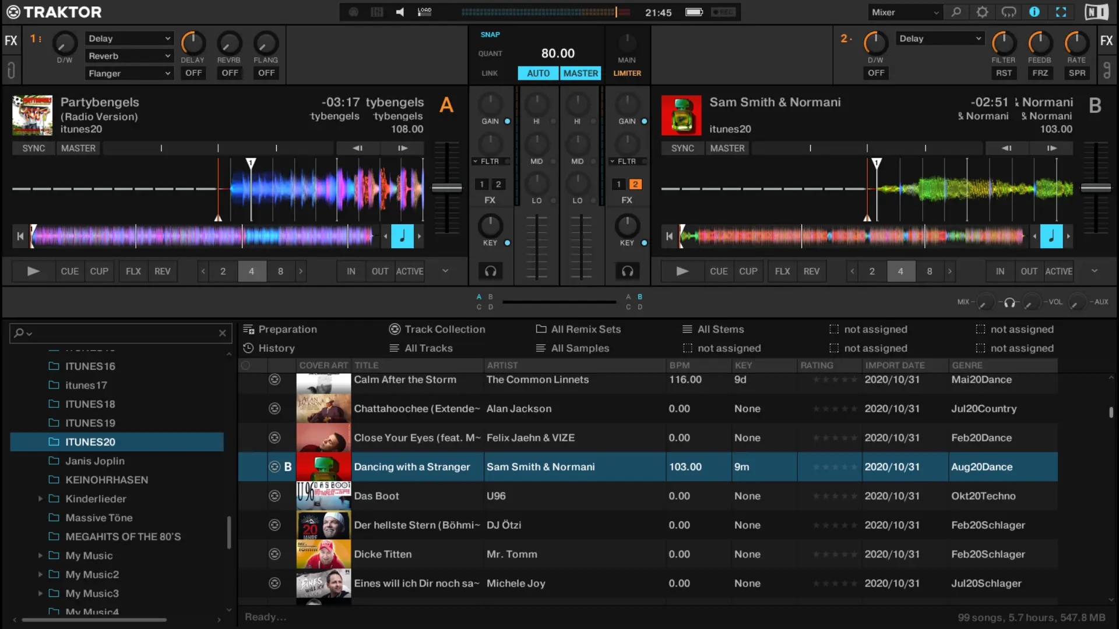
Task: Turn on the FLANG effect in FX unit 1
Action: (x=266, y=73)
